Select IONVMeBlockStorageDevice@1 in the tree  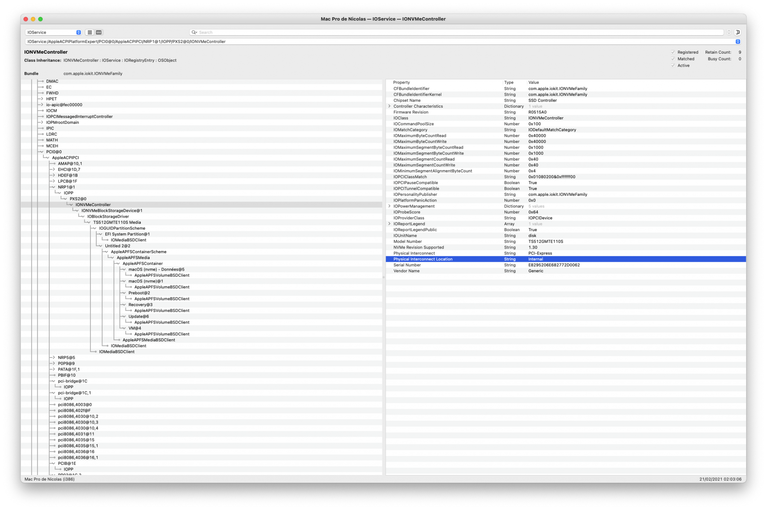112,211
